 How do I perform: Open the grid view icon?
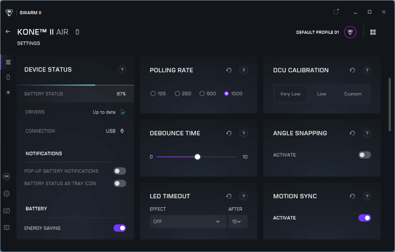[373, 32]
